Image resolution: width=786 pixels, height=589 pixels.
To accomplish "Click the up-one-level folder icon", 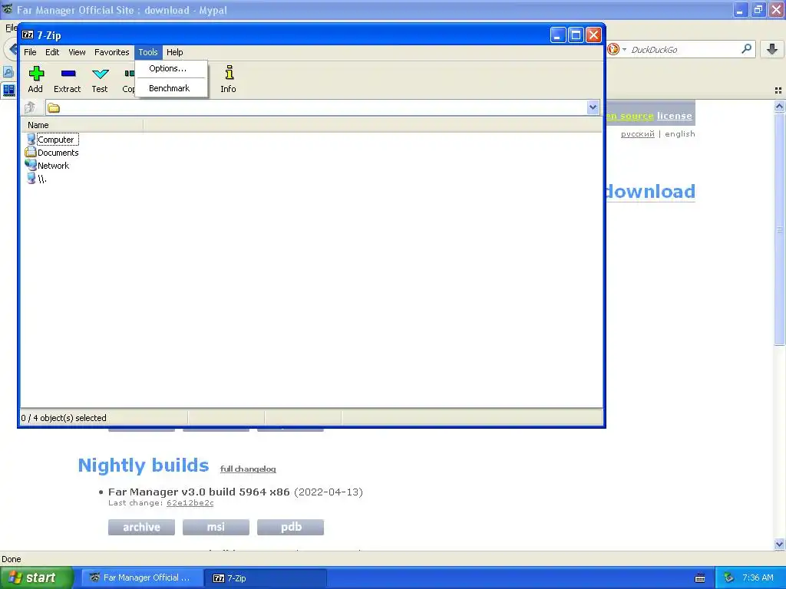I will coord(30,107).
